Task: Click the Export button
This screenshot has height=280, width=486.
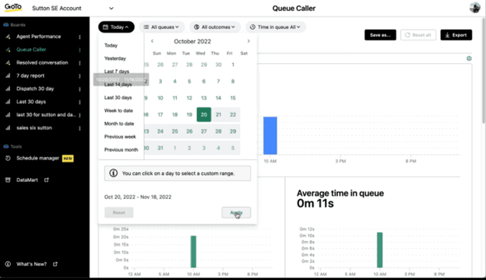Action: point(456,35)
